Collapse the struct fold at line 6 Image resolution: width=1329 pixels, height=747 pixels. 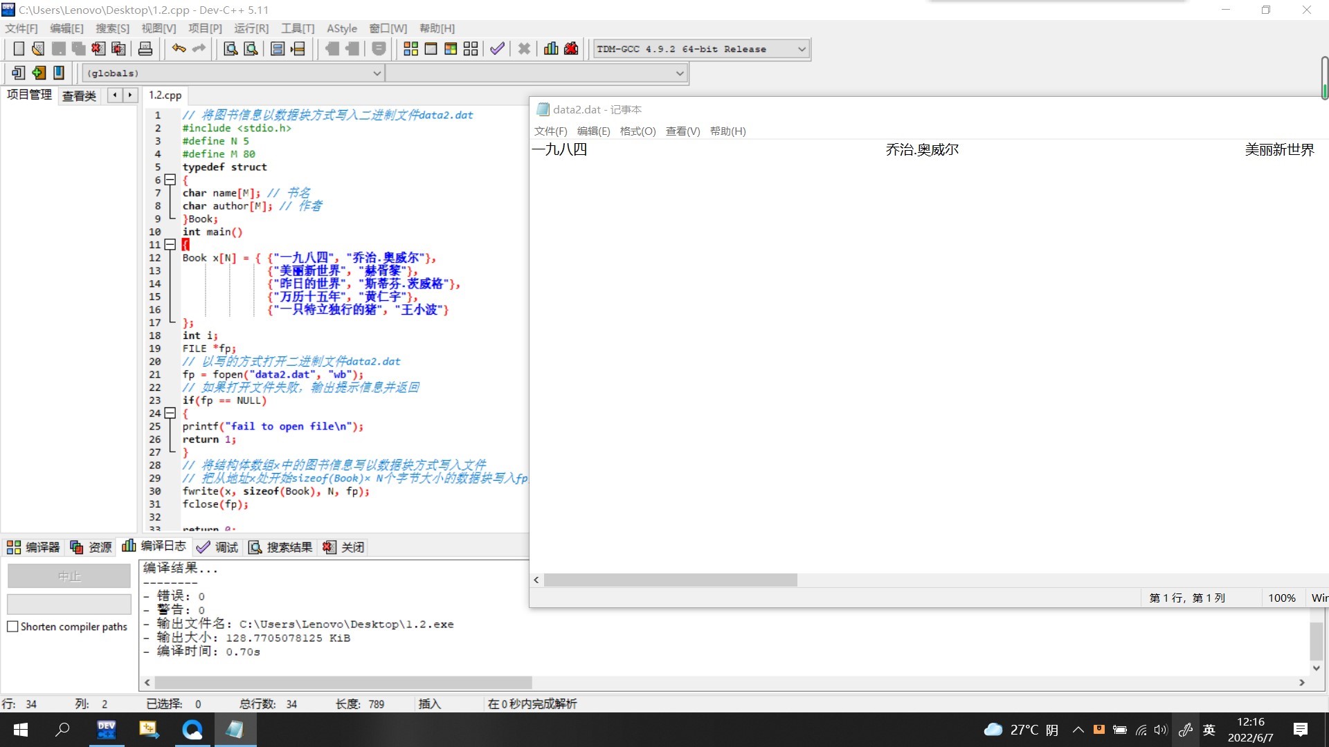click(x=170, y=180)
